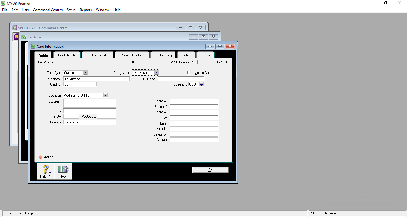
Task: Open the Lists menu
Action: (x=25, y=10)
